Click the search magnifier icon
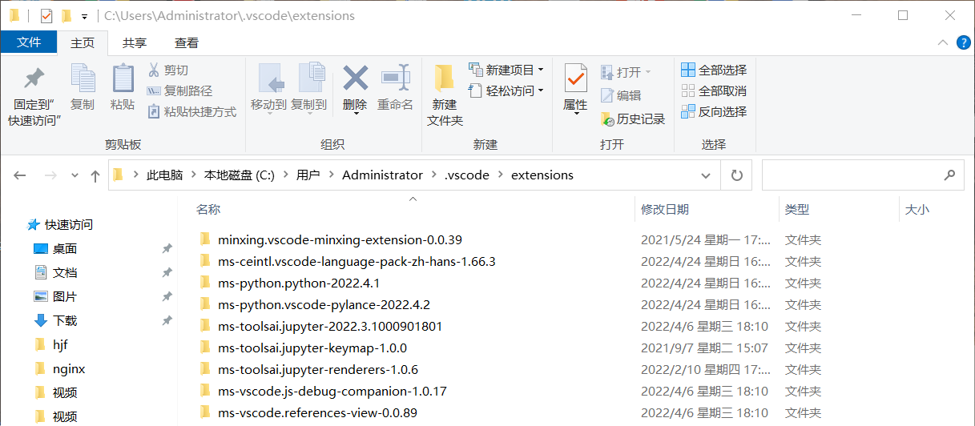 pos(949,175)
